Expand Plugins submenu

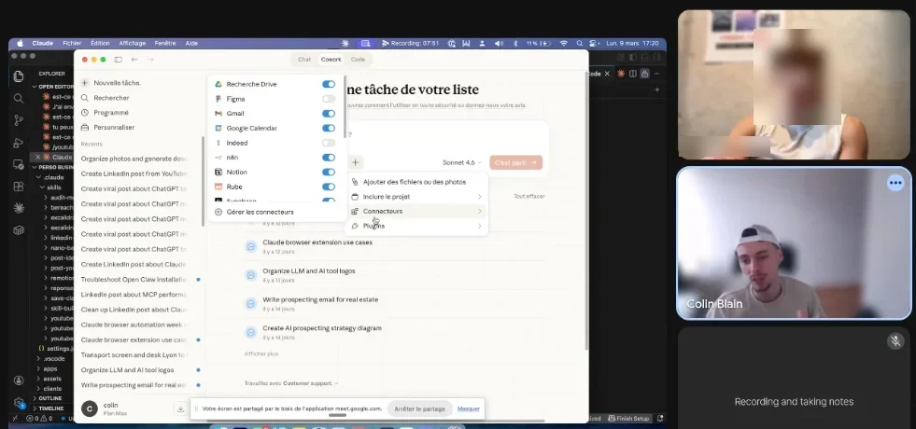416,226
